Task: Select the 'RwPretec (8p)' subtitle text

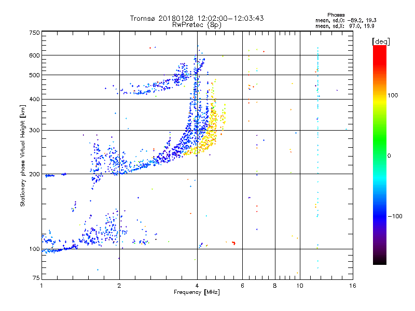Action: (x=197, y=25)
